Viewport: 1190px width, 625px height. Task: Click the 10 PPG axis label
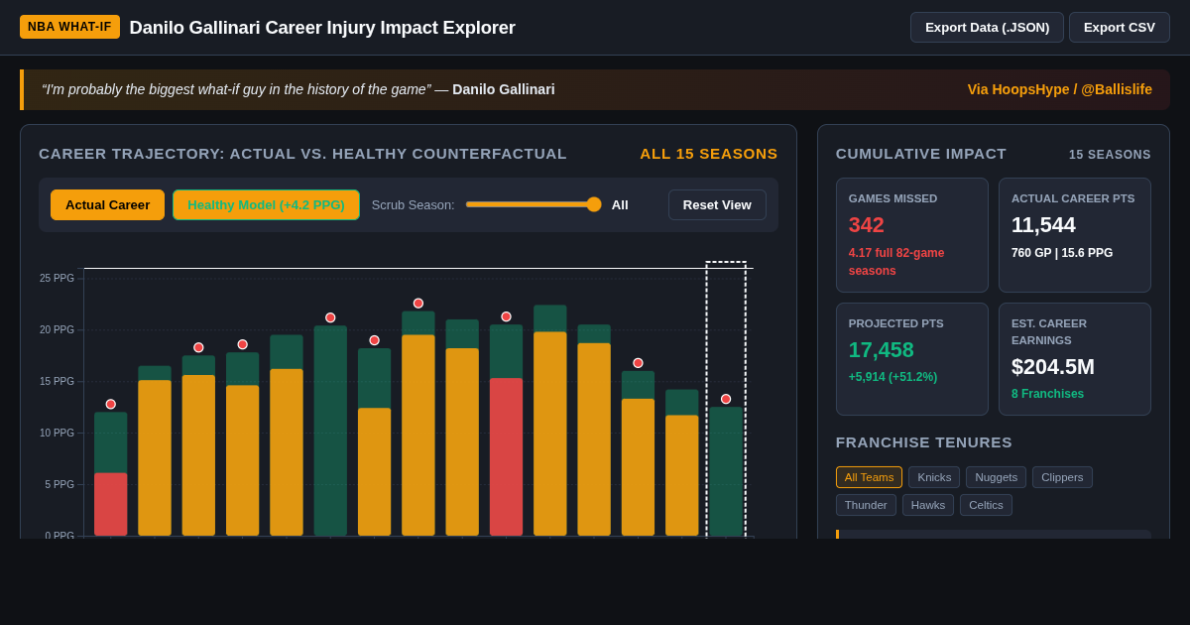(x=57, y=433)
